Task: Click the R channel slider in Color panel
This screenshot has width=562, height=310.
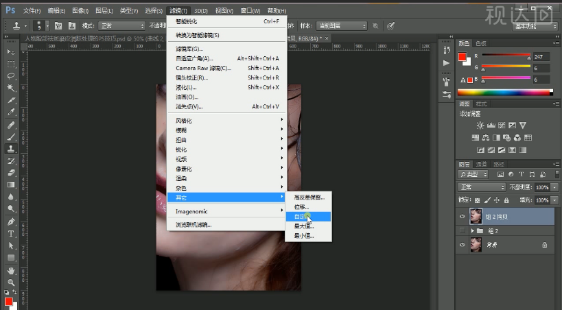Action: tap(506, 56)
